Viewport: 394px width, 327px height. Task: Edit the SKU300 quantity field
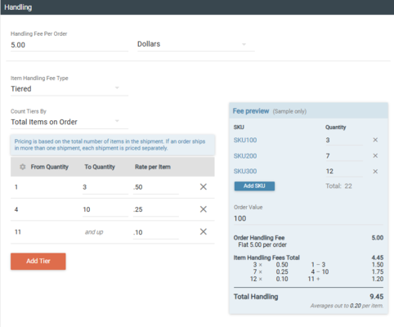tap(344, 172)
